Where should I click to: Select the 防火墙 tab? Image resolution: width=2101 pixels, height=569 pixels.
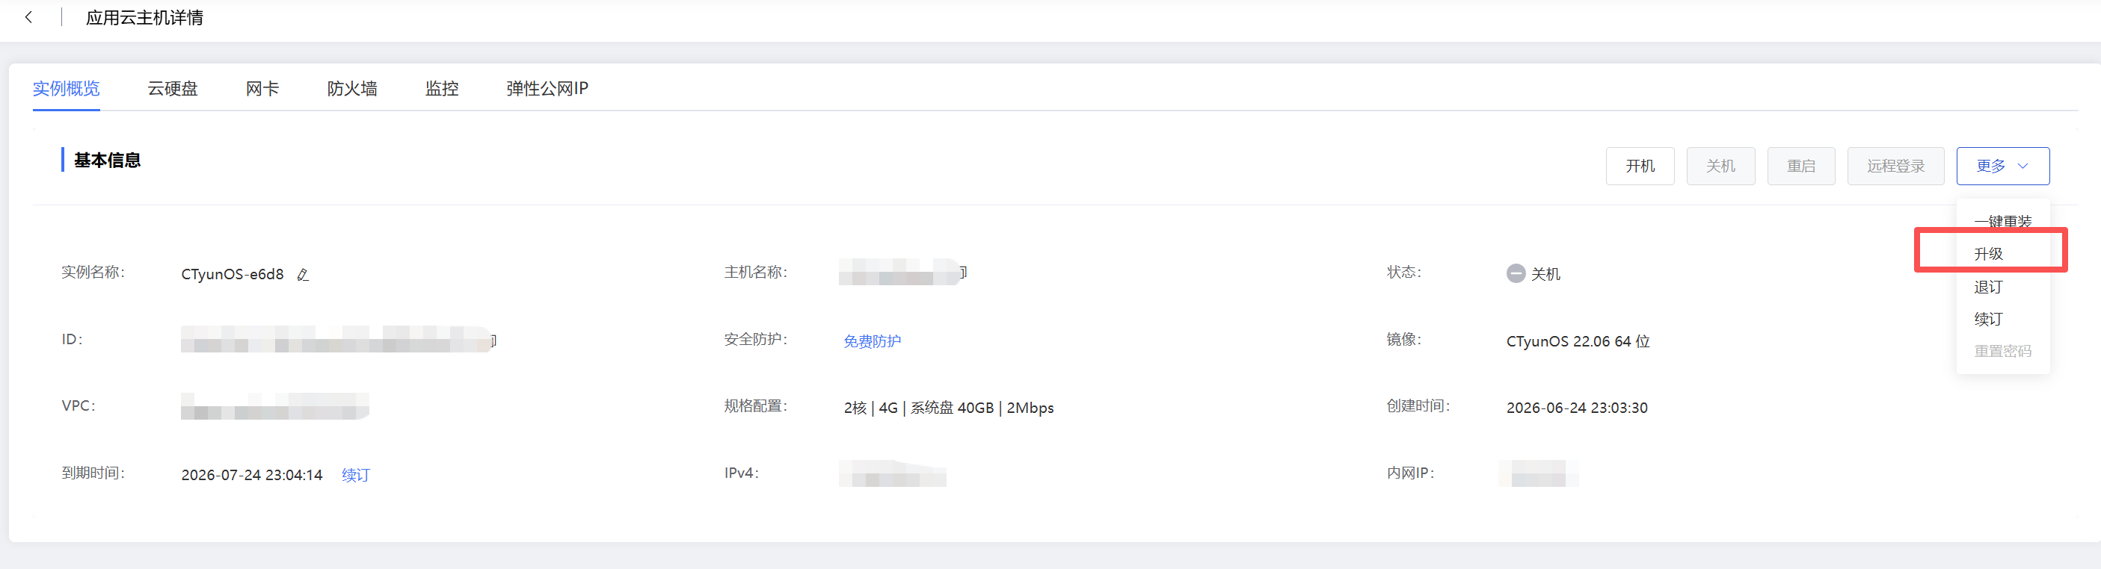click(352, 89)
